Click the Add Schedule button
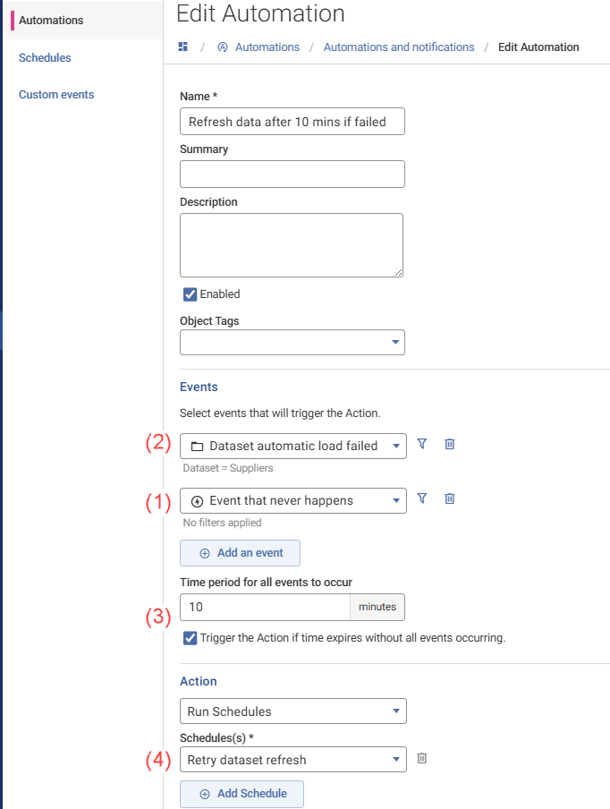This screenshot has height=809, width=610. (x=241, y=794)
